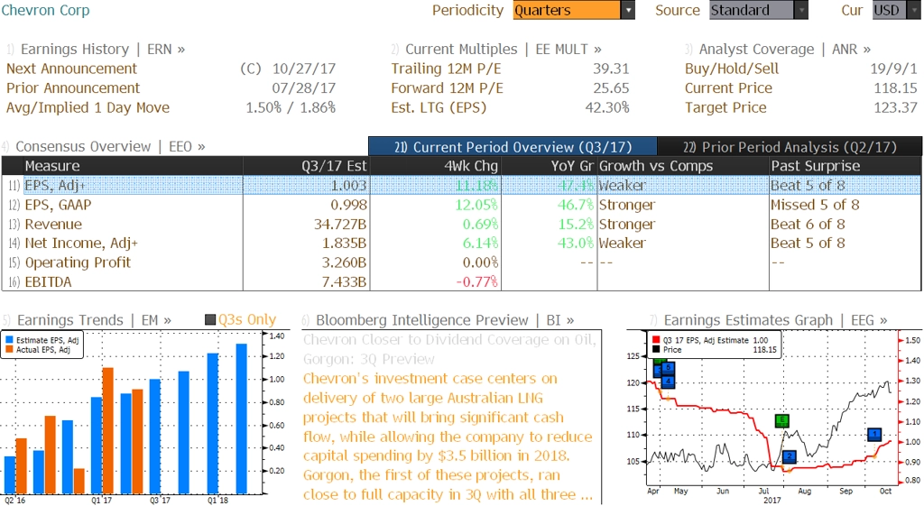Click the Operating Profit estimate 3.260B
The height and width of the screenshot is (506, 924).
[x=344, y=262]
